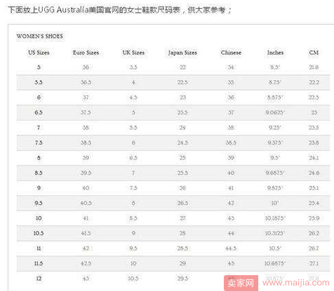
Task: Click the WOMEN'S SHOES table title
Action: click(x=40, y=36)
